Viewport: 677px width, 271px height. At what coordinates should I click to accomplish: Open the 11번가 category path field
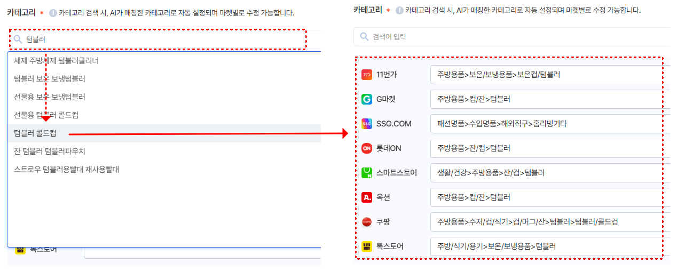(x=550, y=75)
